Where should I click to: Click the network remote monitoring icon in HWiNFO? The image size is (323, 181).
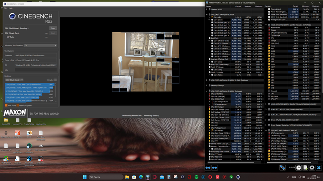pos(282,168)
